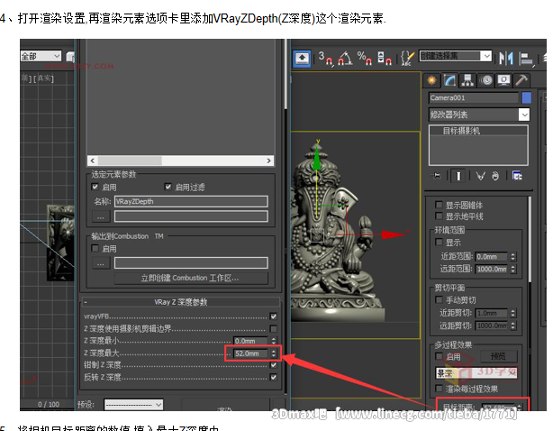Click the 近距范围 0.0mm field
The height and width of the screenshot is (431, 553).
tap(492, 257)
